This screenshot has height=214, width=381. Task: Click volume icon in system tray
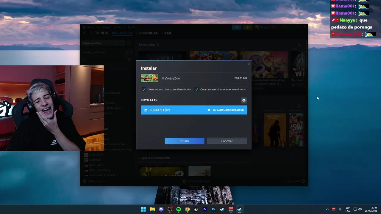coord(360,209)
